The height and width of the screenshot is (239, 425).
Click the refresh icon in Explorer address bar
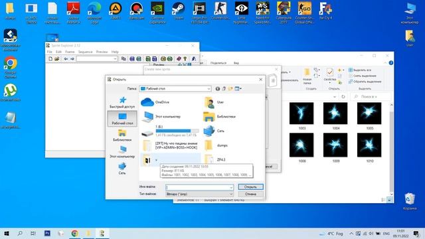click(343, 96)
